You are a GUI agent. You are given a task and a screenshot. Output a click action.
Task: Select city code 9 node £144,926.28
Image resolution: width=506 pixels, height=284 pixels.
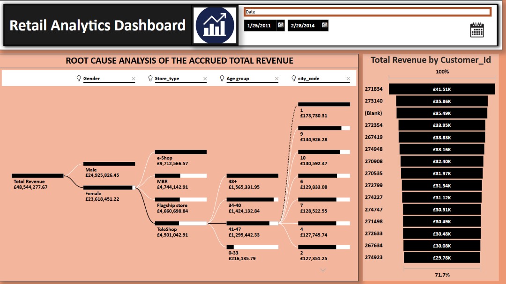pos(324,128)
